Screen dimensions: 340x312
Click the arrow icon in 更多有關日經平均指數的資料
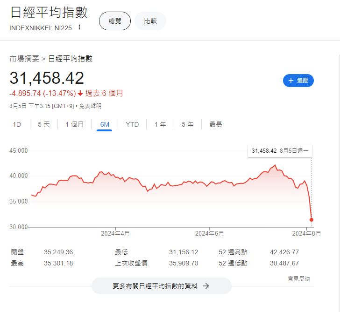click(x=205, y=286)
